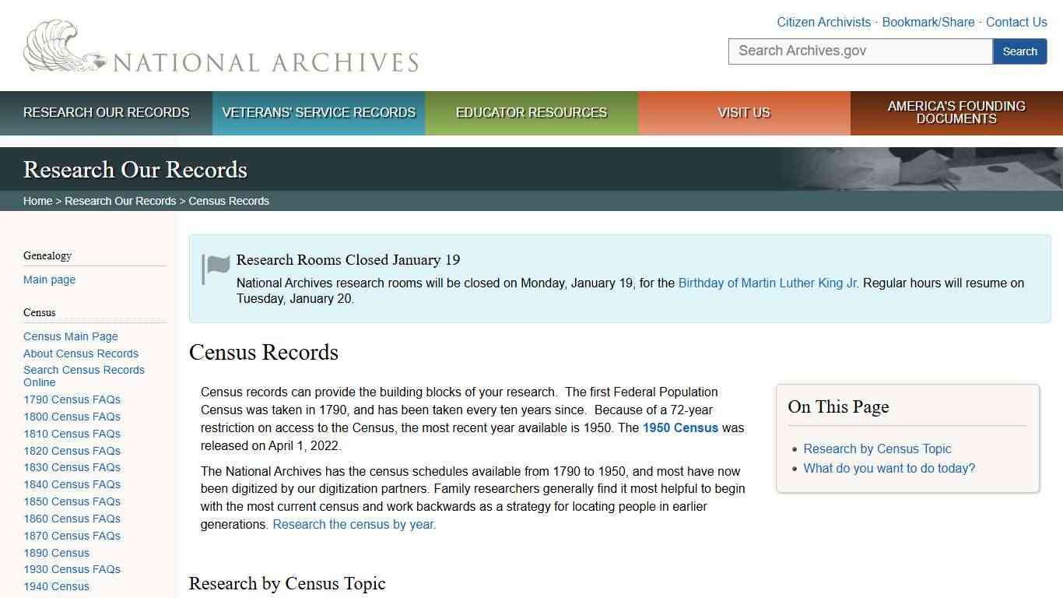
Task: Open the Genealogy Main page link
Action: (x=49, y=280)
